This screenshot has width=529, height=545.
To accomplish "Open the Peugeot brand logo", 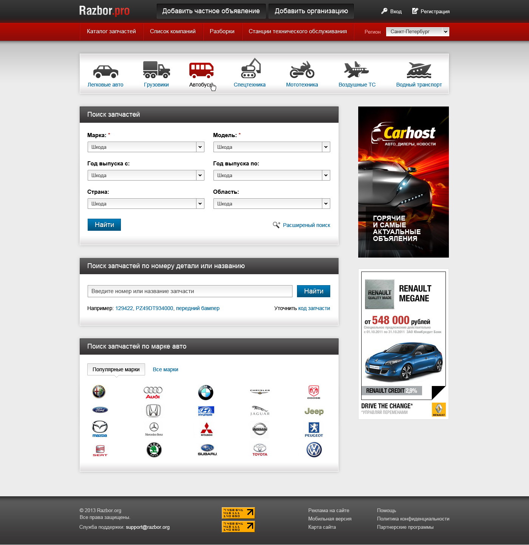I will click(314, 430).
